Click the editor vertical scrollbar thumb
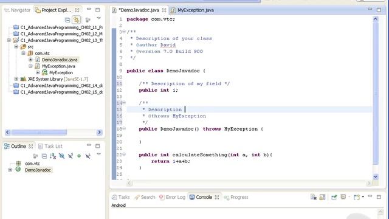This screenshot has height=219, width=389. tap(376, 93)
